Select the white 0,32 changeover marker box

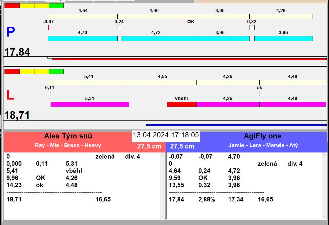click(252, 28)
